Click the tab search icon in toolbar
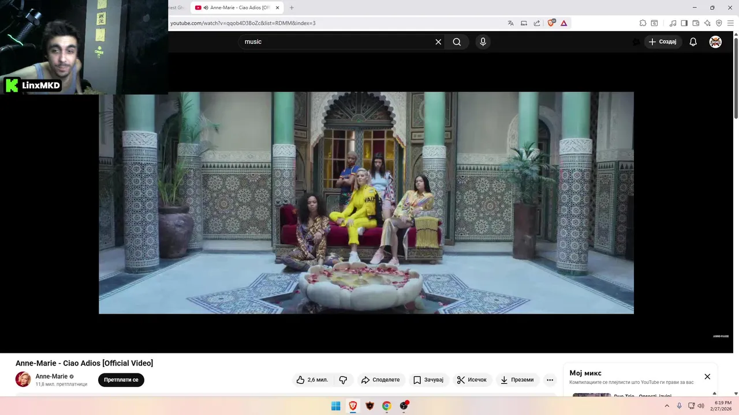This screenshot has height=415, width=739. pos(655,23)
